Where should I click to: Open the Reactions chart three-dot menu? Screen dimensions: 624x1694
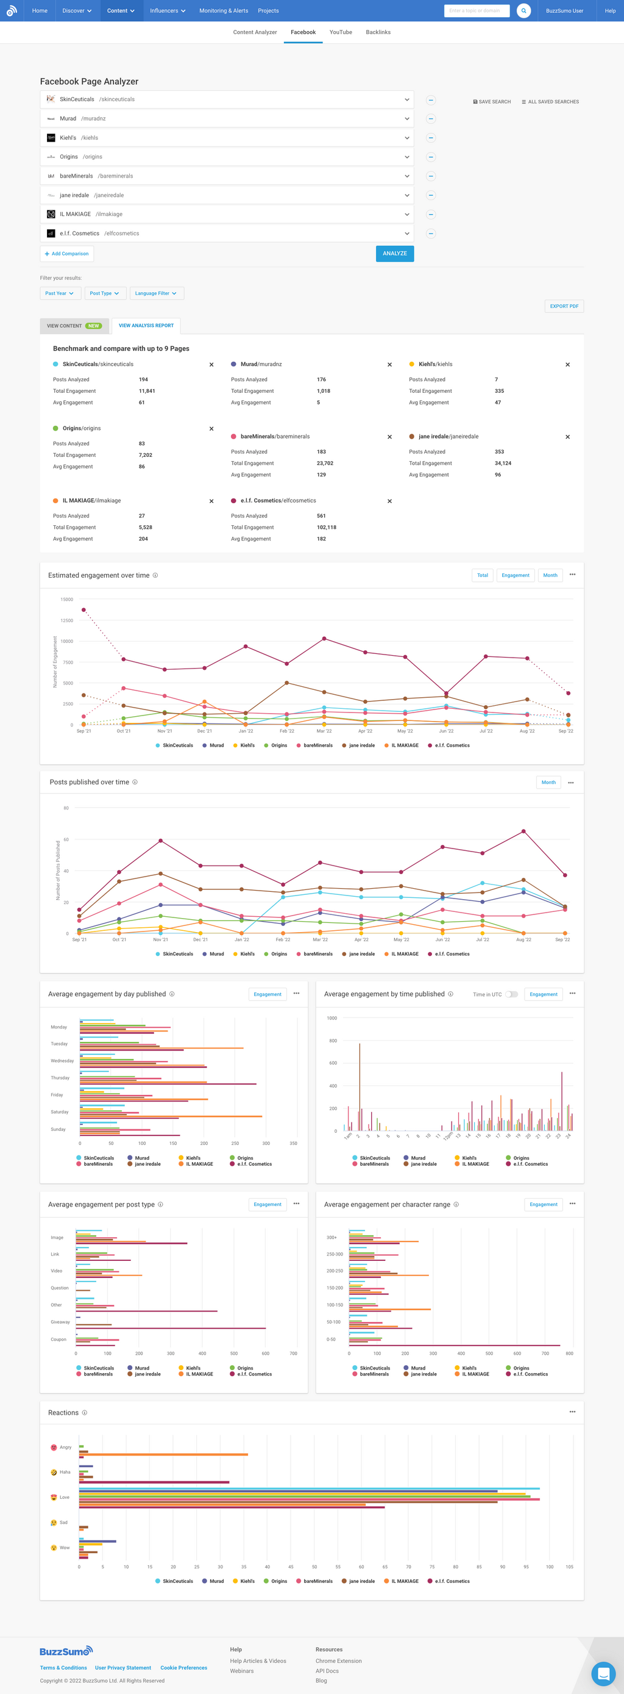572,1412
